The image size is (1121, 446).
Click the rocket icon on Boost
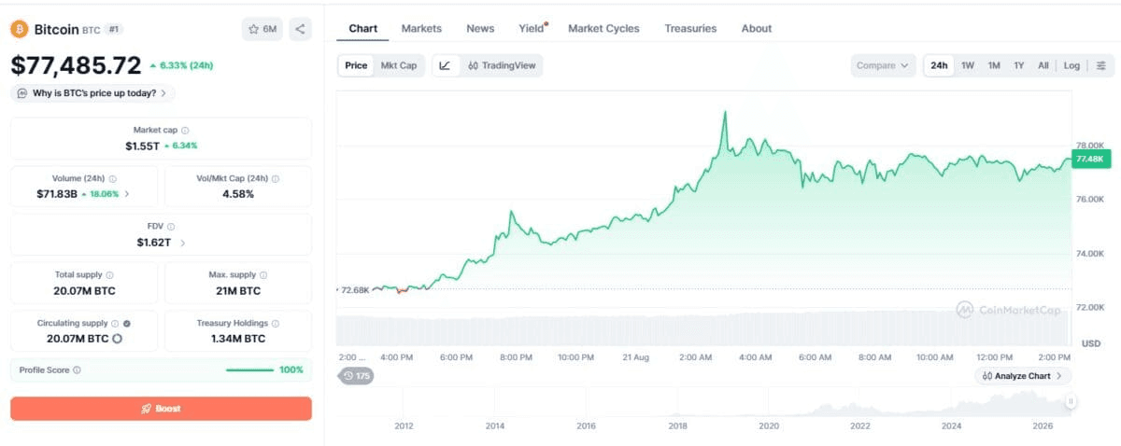pos(146,409)
